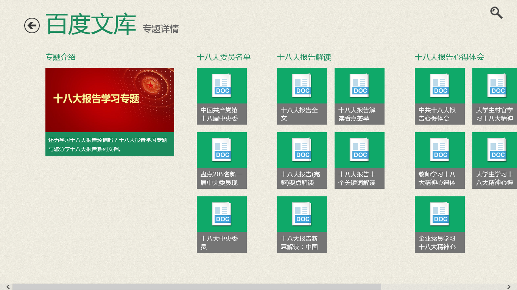Open DOC icon of 中共十八大报告心得体会 tile

[440, 86]
